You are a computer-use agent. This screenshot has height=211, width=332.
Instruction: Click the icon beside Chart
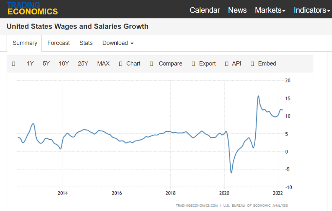click(x=121, y=64)
